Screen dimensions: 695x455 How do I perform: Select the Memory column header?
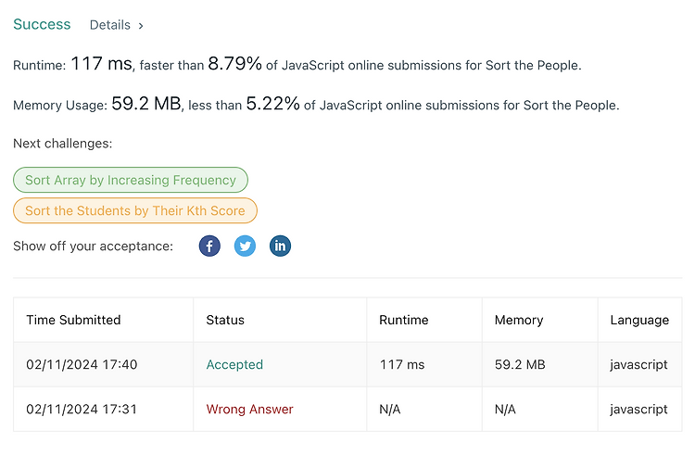(x=519, y=320)
